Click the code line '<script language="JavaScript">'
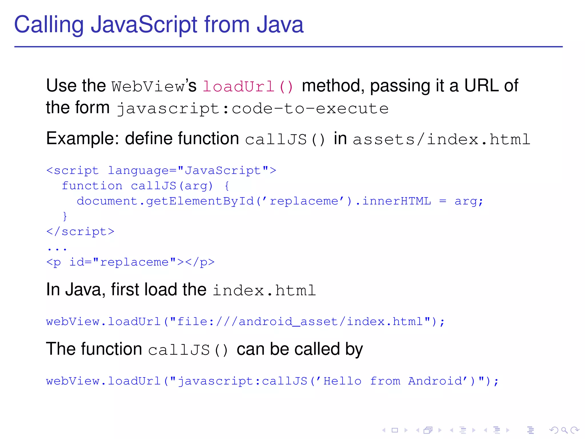 161,171
